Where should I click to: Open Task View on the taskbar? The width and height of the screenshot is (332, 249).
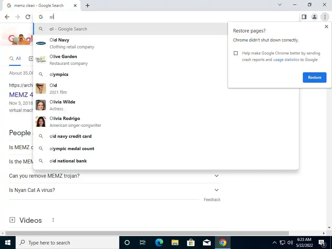(x=143, y=243)
